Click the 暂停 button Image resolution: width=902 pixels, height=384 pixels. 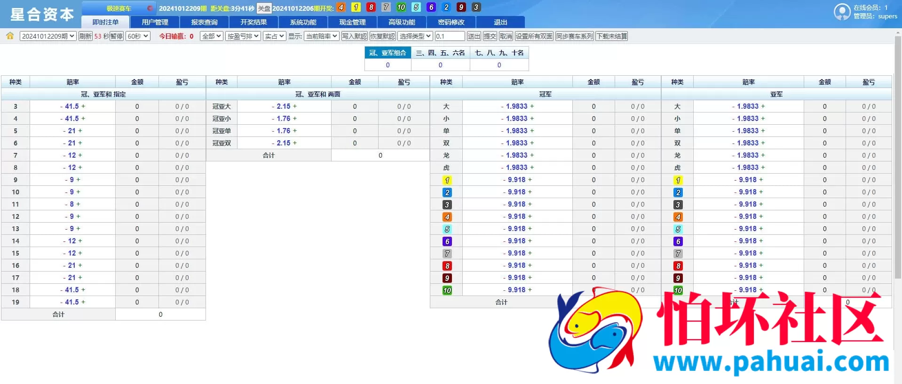[117, 36]
